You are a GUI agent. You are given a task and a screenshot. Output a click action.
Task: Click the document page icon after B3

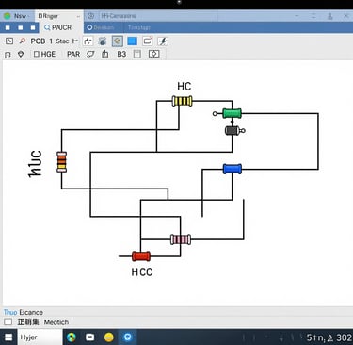point(137,54)
